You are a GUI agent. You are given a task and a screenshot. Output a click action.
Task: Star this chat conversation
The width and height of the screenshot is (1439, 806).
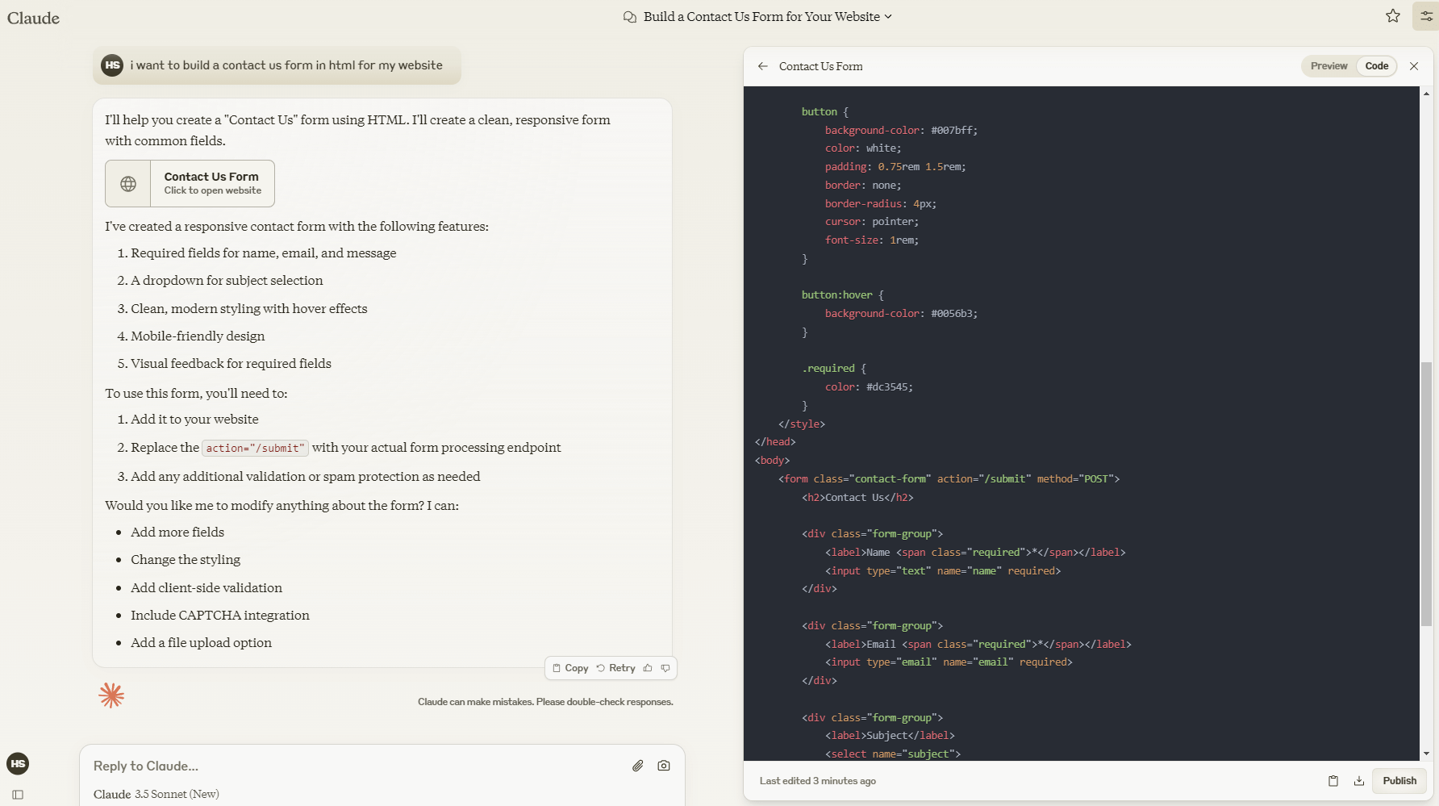1393,16
